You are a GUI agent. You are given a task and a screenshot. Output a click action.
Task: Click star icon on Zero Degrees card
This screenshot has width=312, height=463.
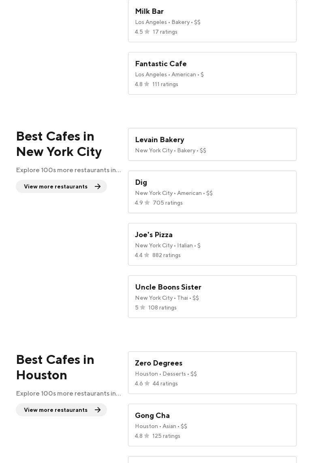(x=147, y=383)
